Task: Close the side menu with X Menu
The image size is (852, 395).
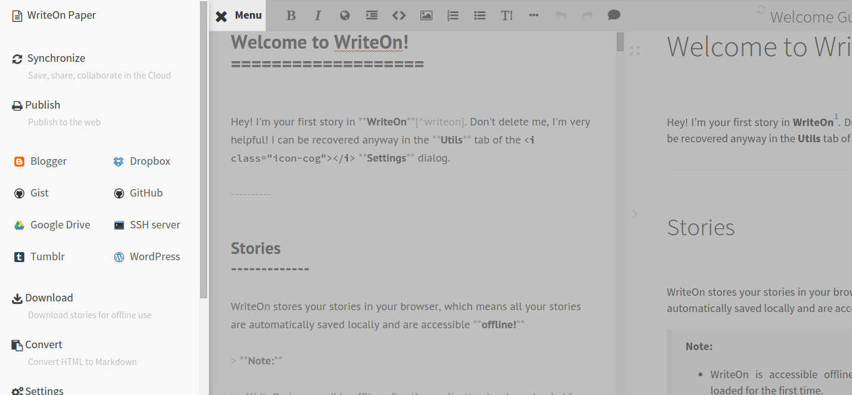Action: click(238, 16)
